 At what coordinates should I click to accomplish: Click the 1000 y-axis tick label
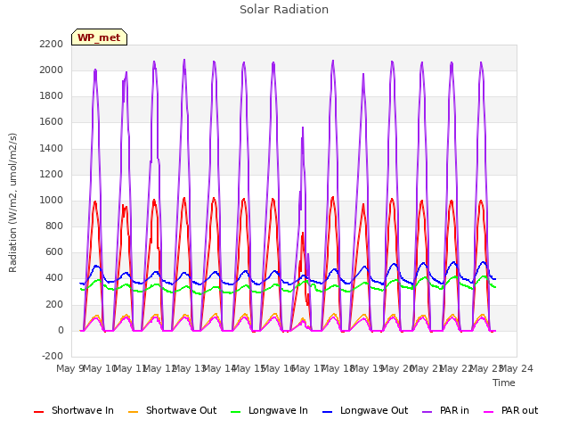tap(52, 200)
